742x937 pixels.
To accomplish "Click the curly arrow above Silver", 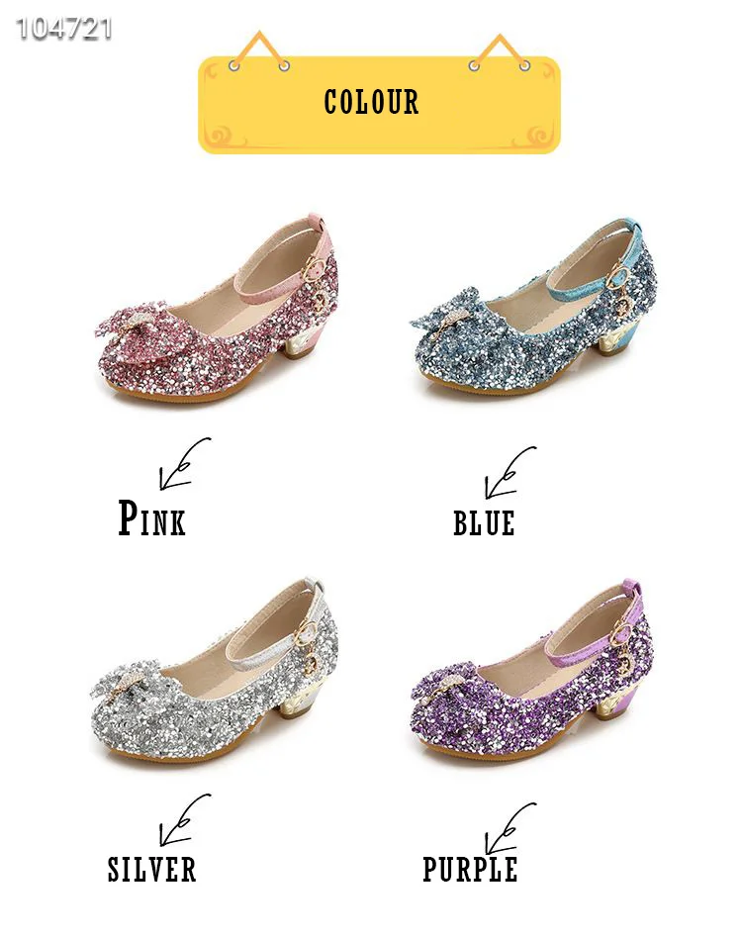I will pyautogui.click(x=185, y=820).
